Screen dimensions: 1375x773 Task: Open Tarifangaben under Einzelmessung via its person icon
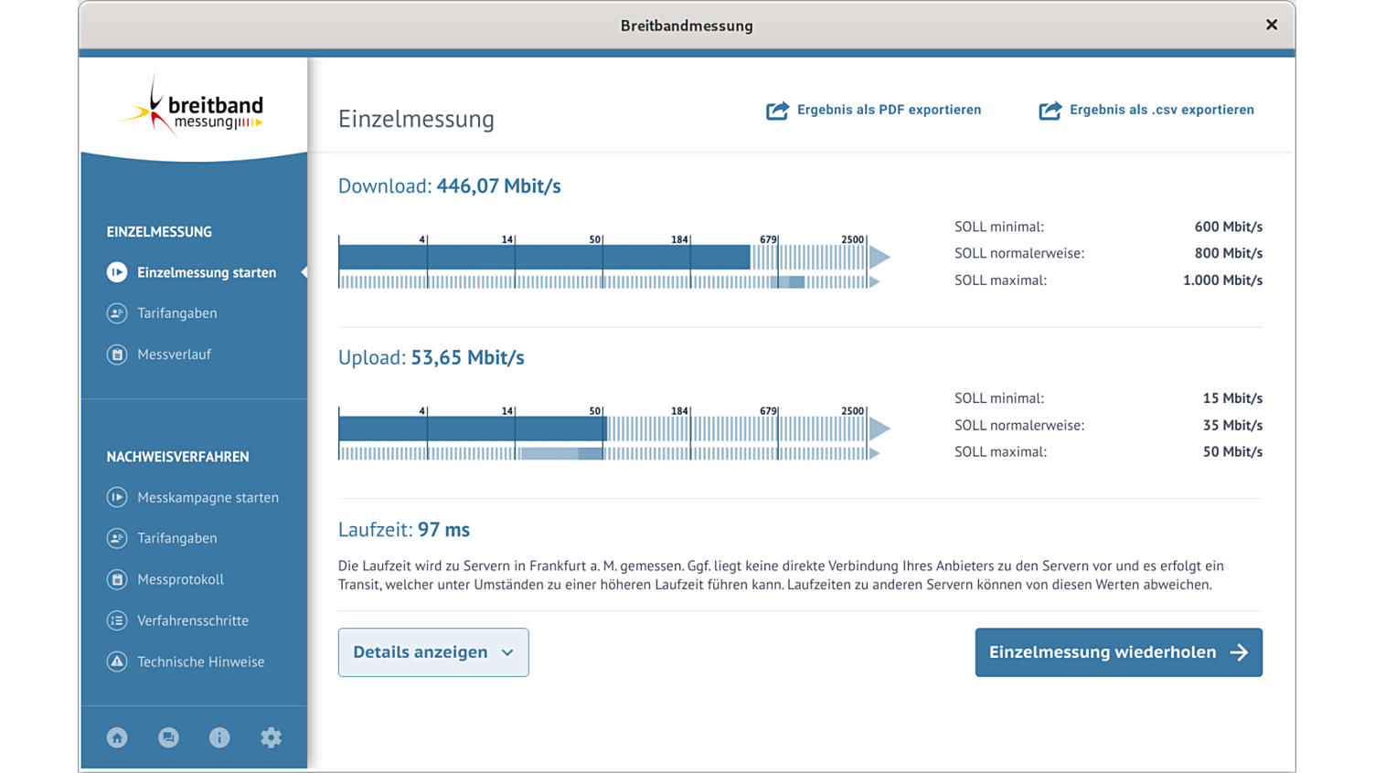click(x=116, y=313)
